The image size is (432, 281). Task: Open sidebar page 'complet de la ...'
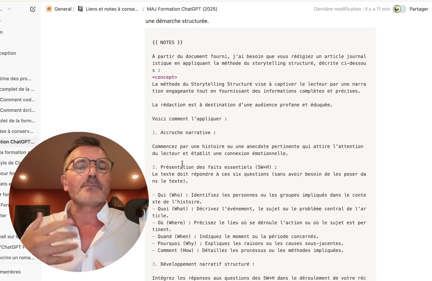coord(17,89)
